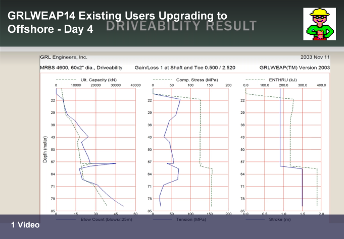This screenshot has width=344, height=239.
Task: Click the construction worker mascot icon
Action: (x=319, y=24)
